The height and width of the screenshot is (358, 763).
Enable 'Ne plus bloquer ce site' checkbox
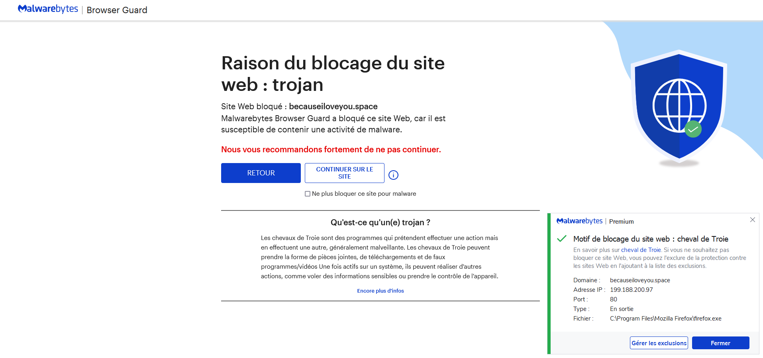coord(308,194)
